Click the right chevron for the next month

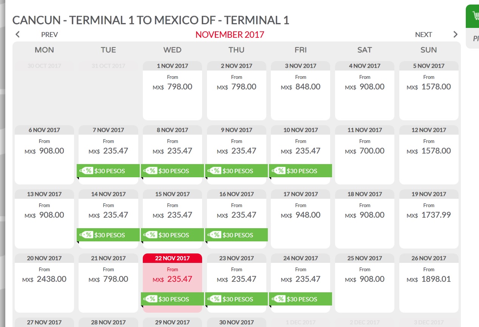[455, 34]
